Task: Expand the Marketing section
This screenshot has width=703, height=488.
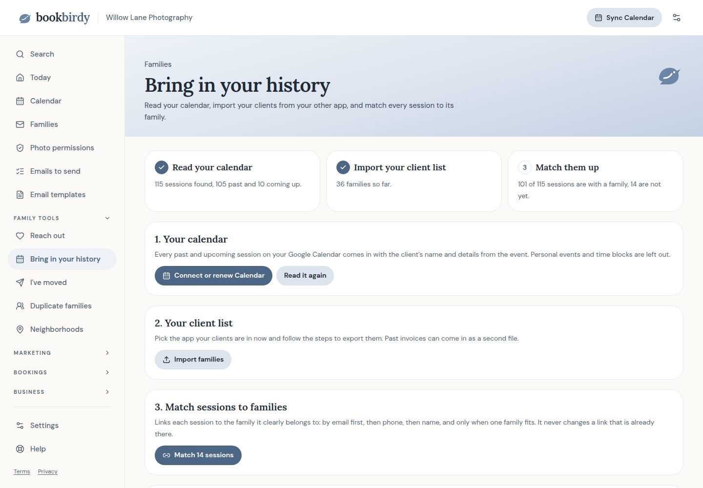Action: pyautogui.click(x=62, y=353)
